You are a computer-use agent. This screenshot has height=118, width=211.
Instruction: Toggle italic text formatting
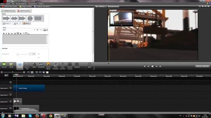(6, 33)
